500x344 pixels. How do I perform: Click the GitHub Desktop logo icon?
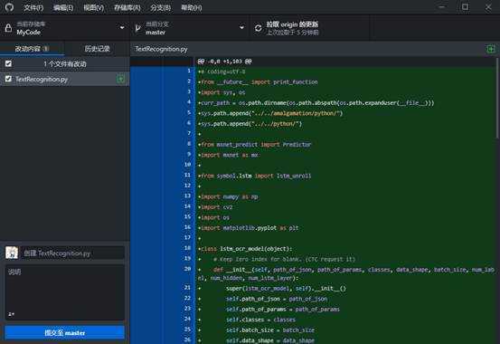tap(9, 7)
